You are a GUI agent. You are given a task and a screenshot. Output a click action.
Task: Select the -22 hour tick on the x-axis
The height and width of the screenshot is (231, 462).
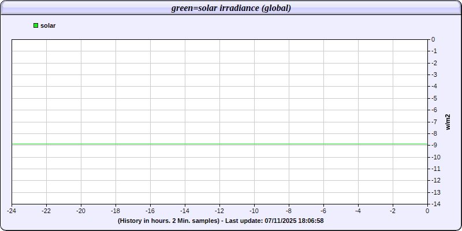pos(46,211)
